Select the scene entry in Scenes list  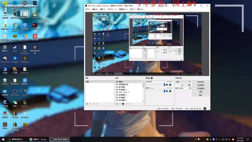pos(100,82)
